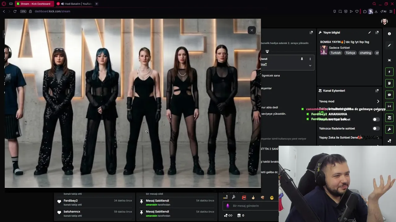
Task: Click the Turkish tag chip
Action: 335,53
